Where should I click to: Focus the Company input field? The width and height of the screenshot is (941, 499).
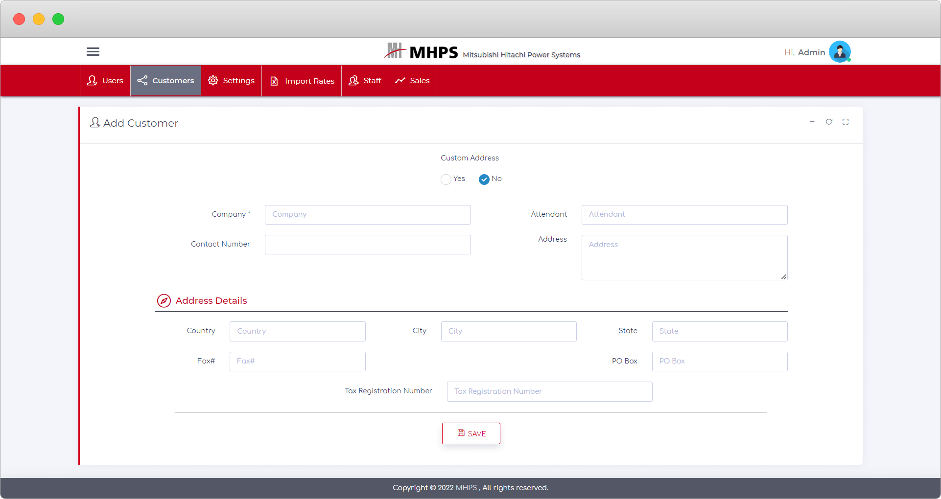point(368,215)
